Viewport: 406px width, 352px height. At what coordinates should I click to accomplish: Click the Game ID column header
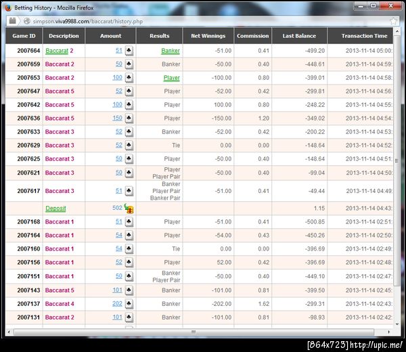pos(24,36)
